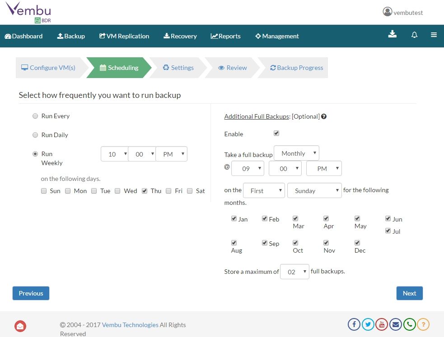Check the Tue day checkbox
This screenshot has width=444, height=337.
tap(94, 191)
